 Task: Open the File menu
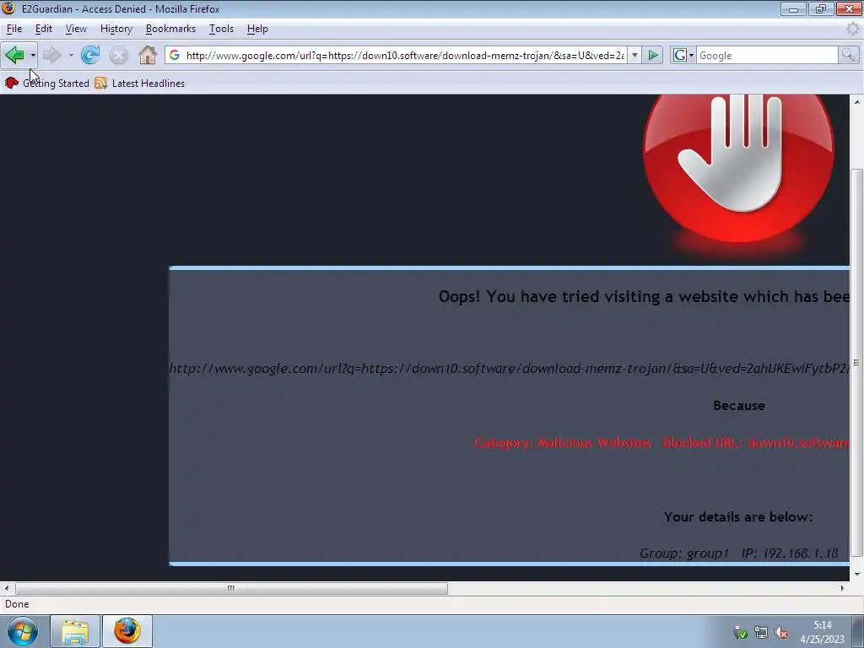pyautogui.click(x=14, y=29)
